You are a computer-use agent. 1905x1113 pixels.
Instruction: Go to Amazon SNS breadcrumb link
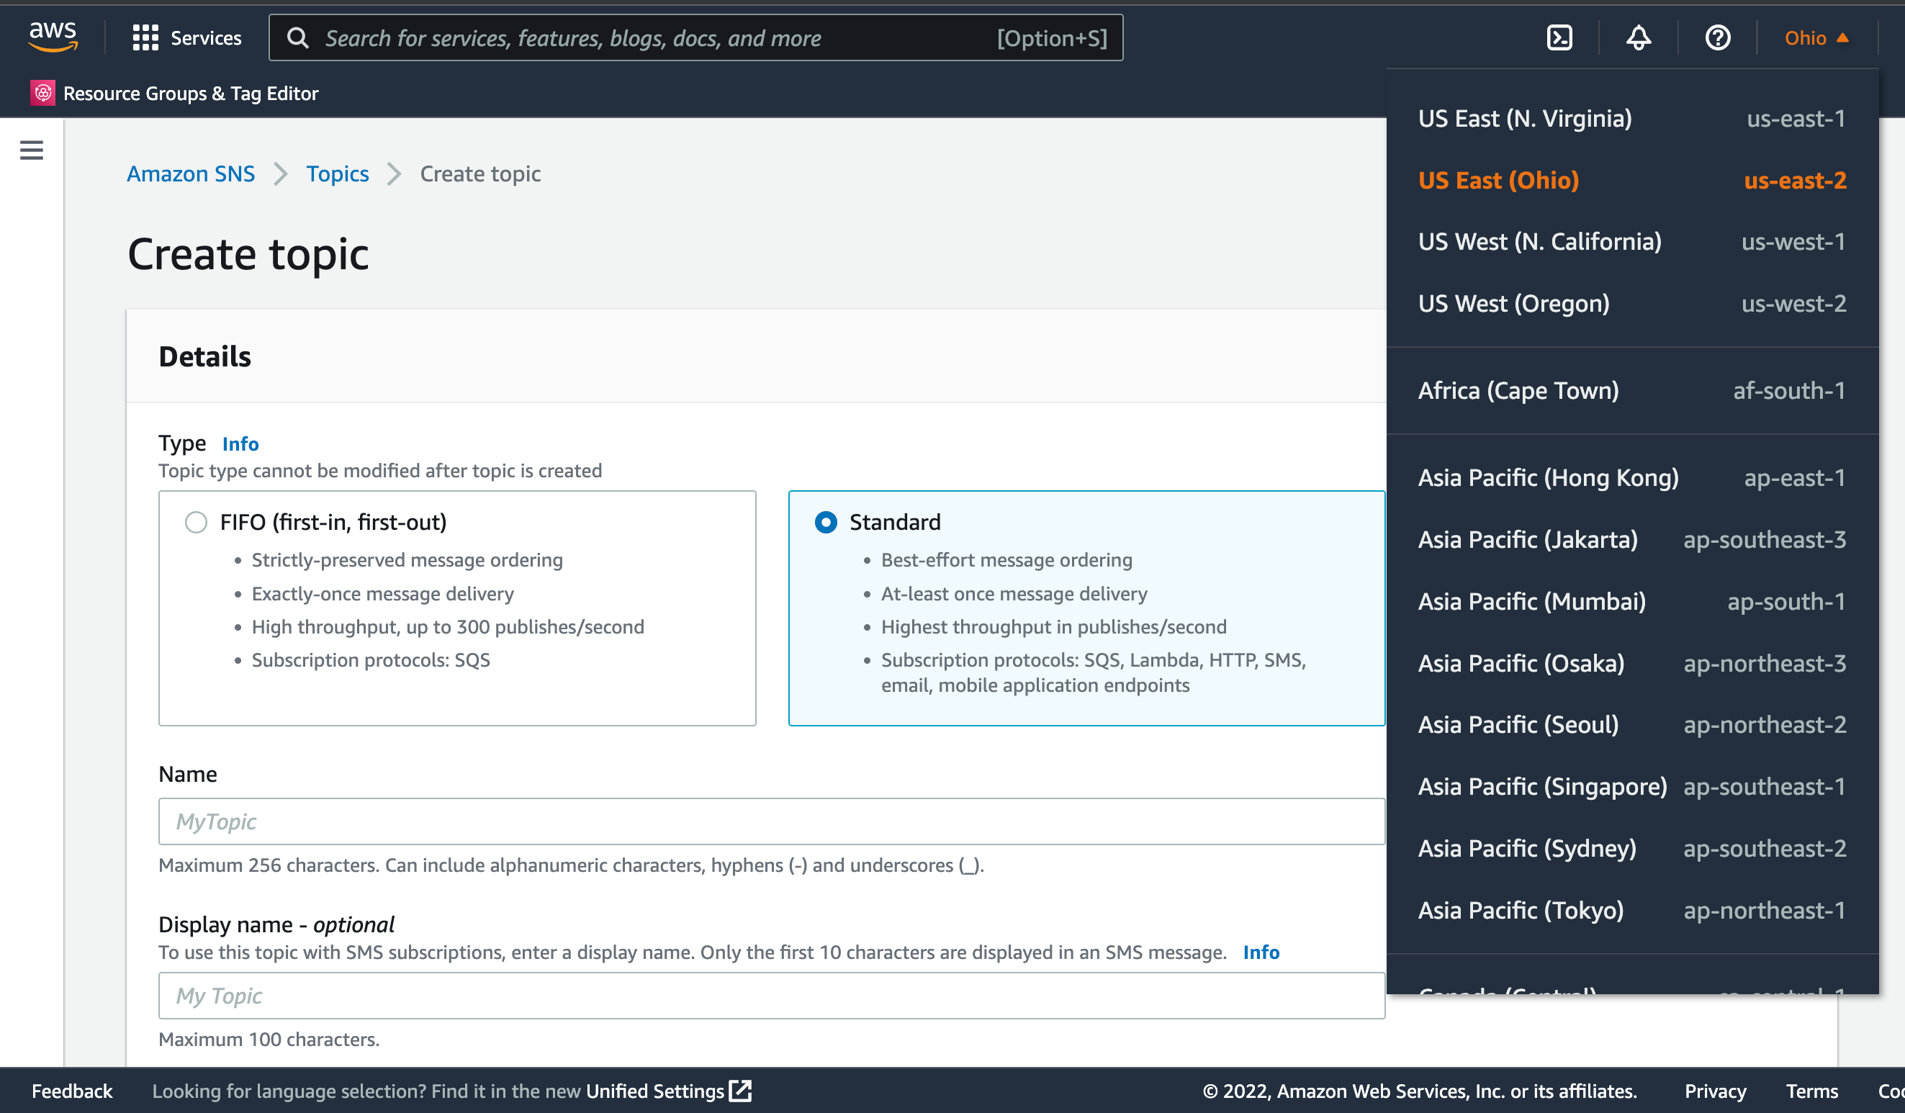click(x=191, y=174)
